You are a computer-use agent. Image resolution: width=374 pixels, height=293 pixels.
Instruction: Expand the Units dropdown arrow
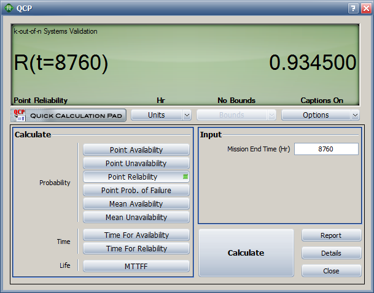(187, 115)
